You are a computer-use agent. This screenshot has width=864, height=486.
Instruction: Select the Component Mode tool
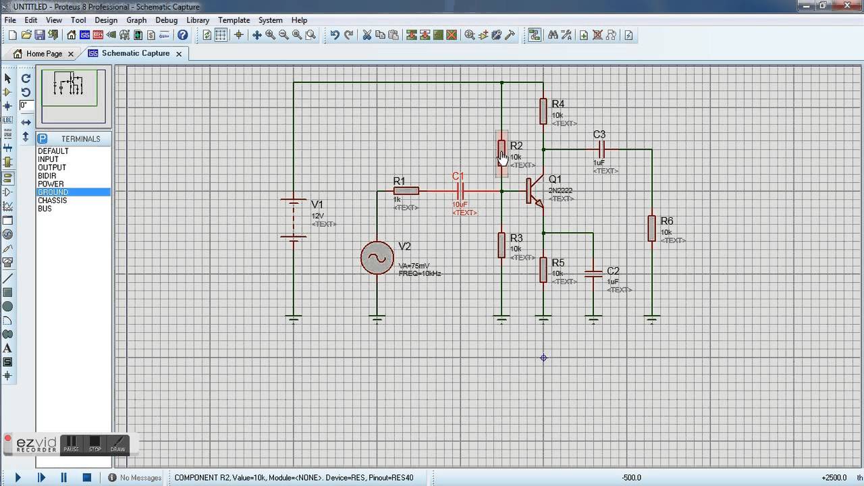tap(7, 92)
